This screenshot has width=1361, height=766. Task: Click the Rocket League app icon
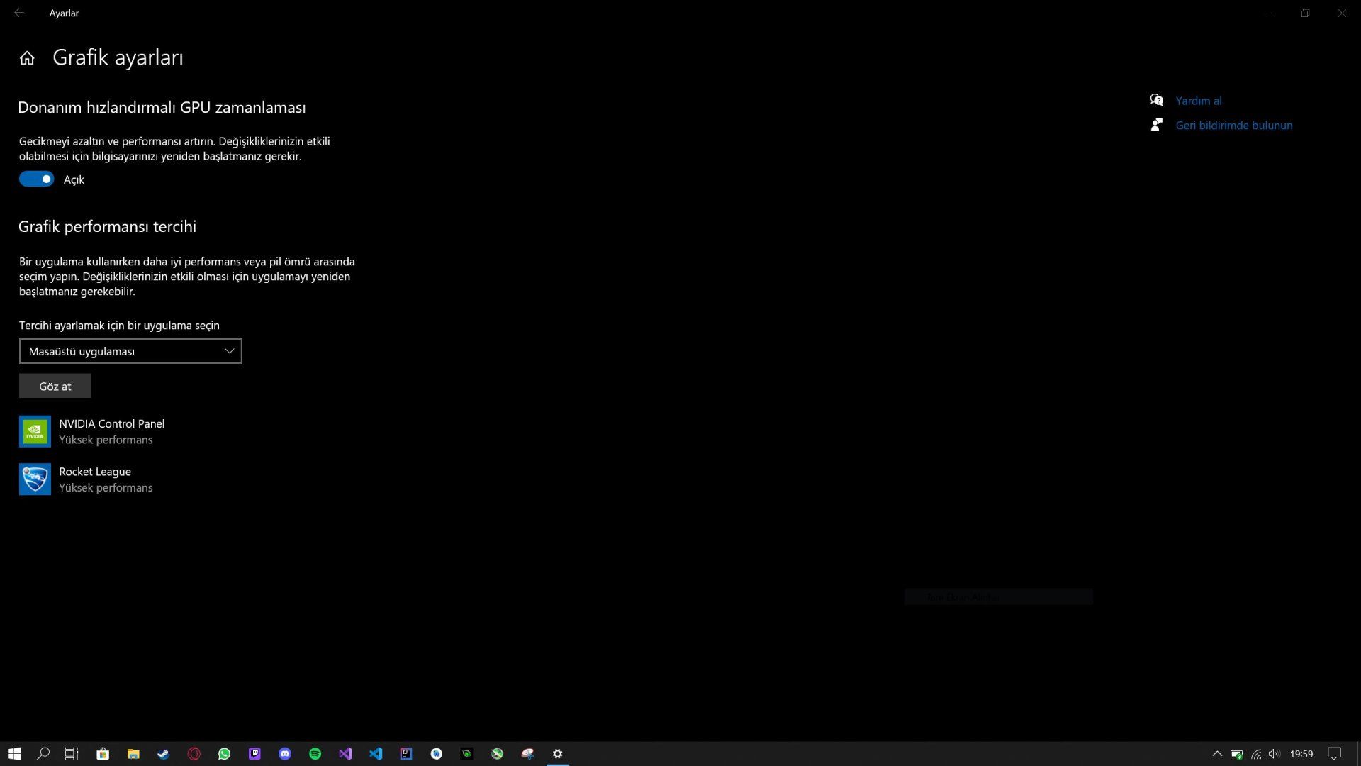pyautogui.click(x=35, y=479)
